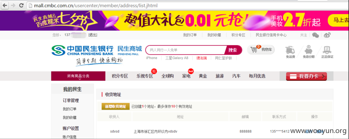The image size is (349, 139).
Task: Click the 退出 logout link
Action: point(93,35)
